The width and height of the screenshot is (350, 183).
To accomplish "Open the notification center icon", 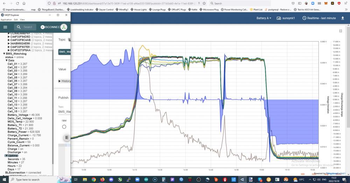I will 344,180.
